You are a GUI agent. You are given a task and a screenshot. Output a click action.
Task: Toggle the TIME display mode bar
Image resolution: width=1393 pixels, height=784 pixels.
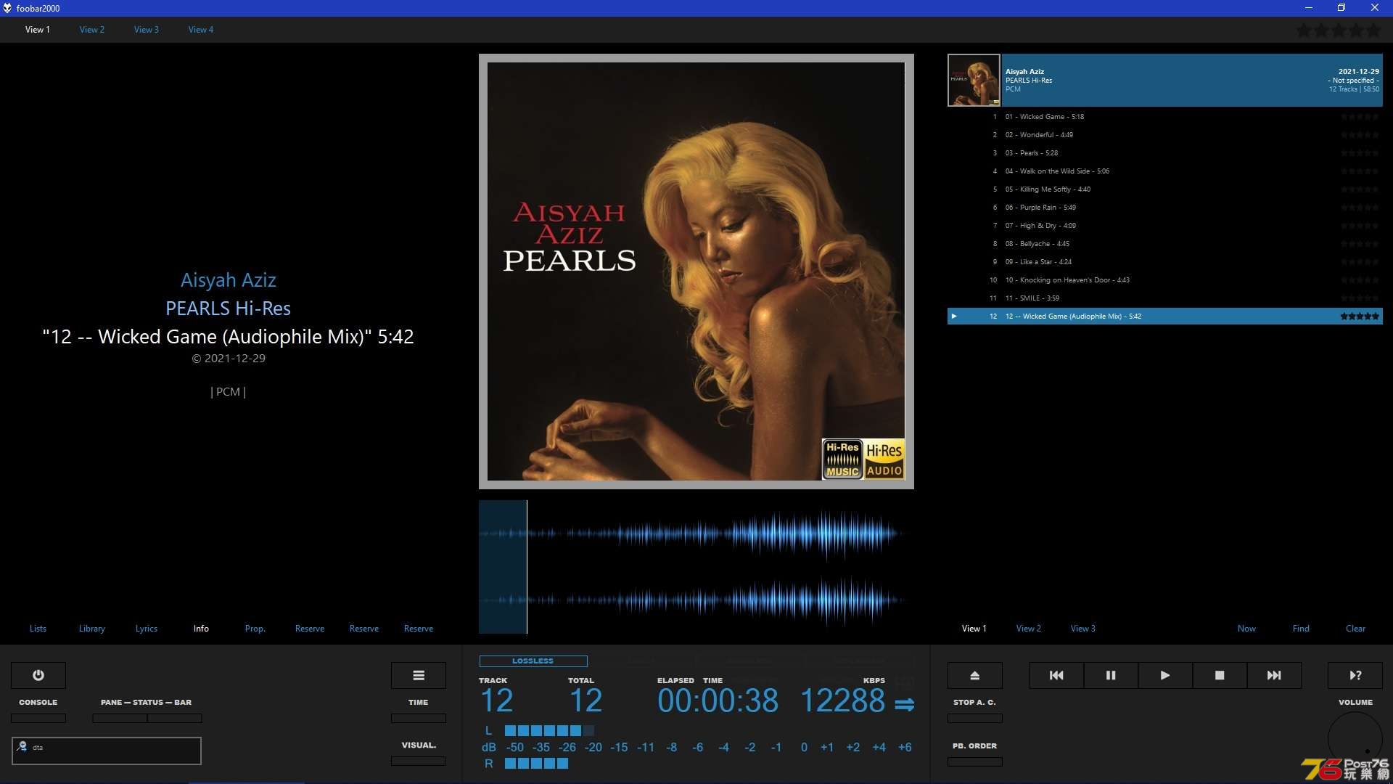pos(419,719)
